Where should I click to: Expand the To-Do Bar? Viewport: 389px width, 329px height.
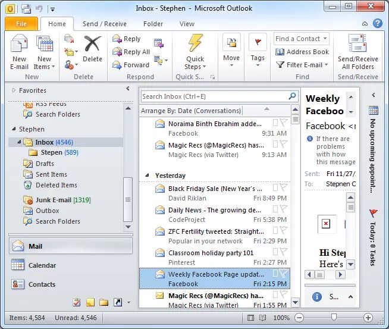point(374,95)
